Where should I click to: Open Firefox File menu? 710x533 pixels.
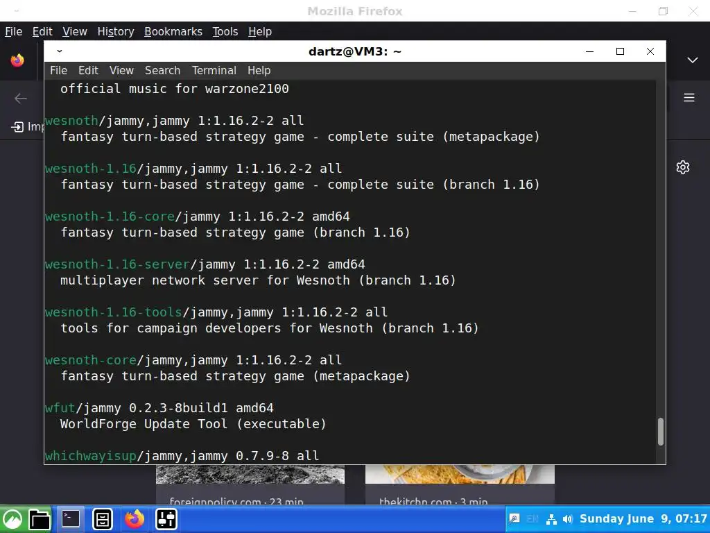[14, 32]
